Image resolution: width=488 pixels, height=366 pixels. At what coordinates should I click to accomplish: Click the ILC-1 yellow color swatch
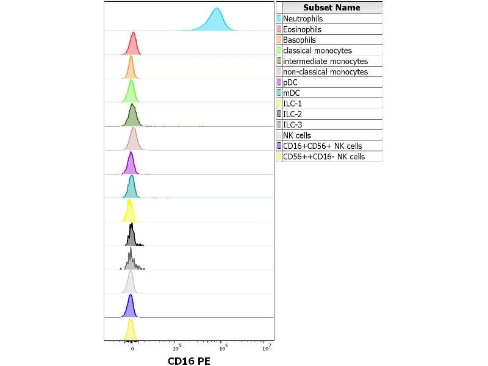279,103
